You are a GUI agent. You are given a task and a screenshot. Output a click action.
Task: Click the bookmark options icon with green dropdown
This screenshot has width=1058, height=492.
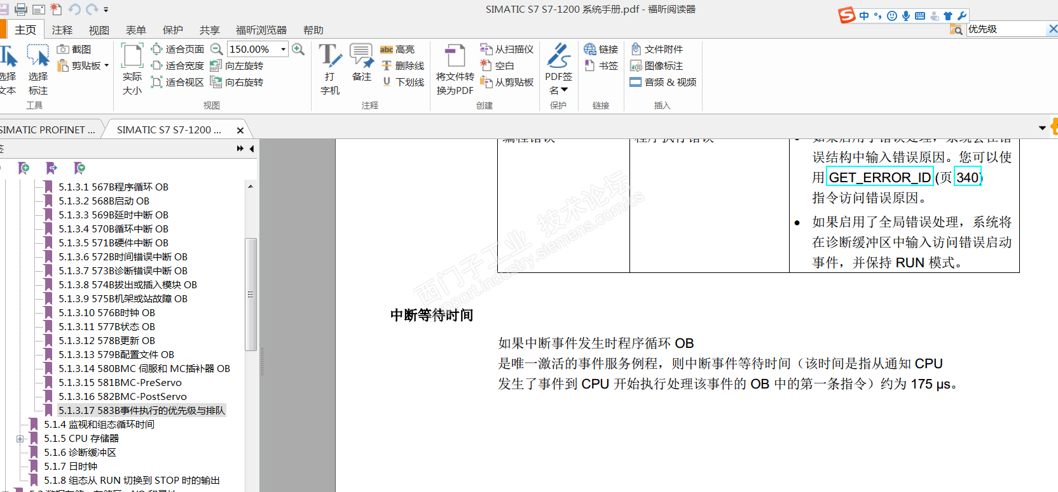coord(79,168)
